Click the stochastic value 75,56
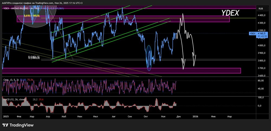 pyautogui.click(x=30, y=80)
